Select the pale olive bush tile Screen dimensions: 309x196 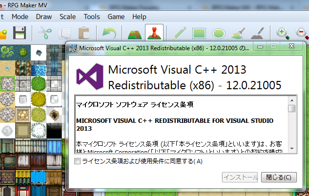[39, 115]
